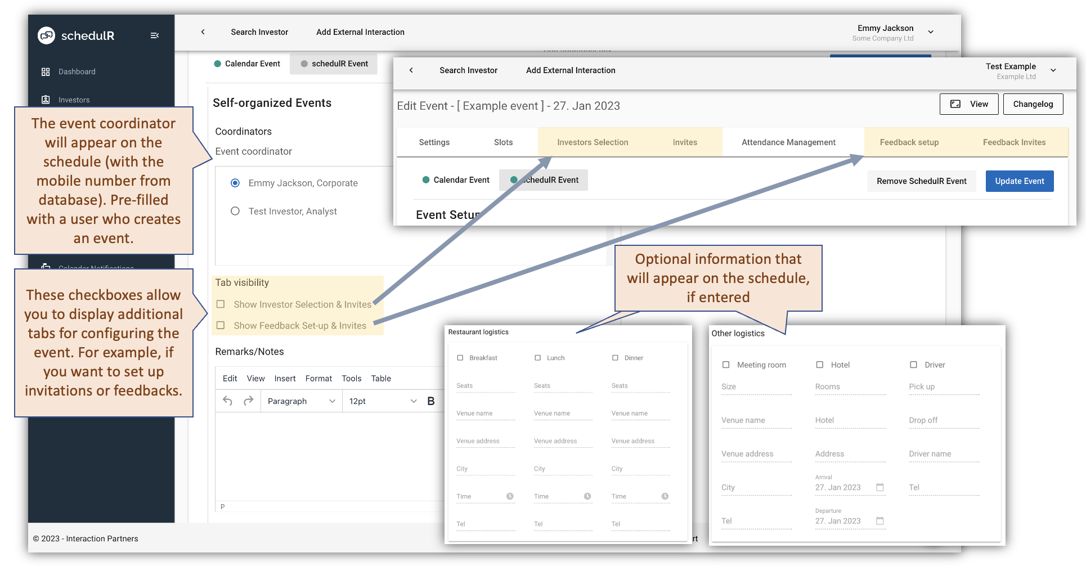Open the 12pt font size dropdown
Image resolution: width=1086 pixels, height=566 pixels.
[x=382, y=401]
